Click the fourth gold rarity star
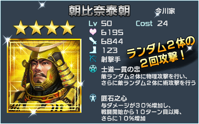 (67, 28)
